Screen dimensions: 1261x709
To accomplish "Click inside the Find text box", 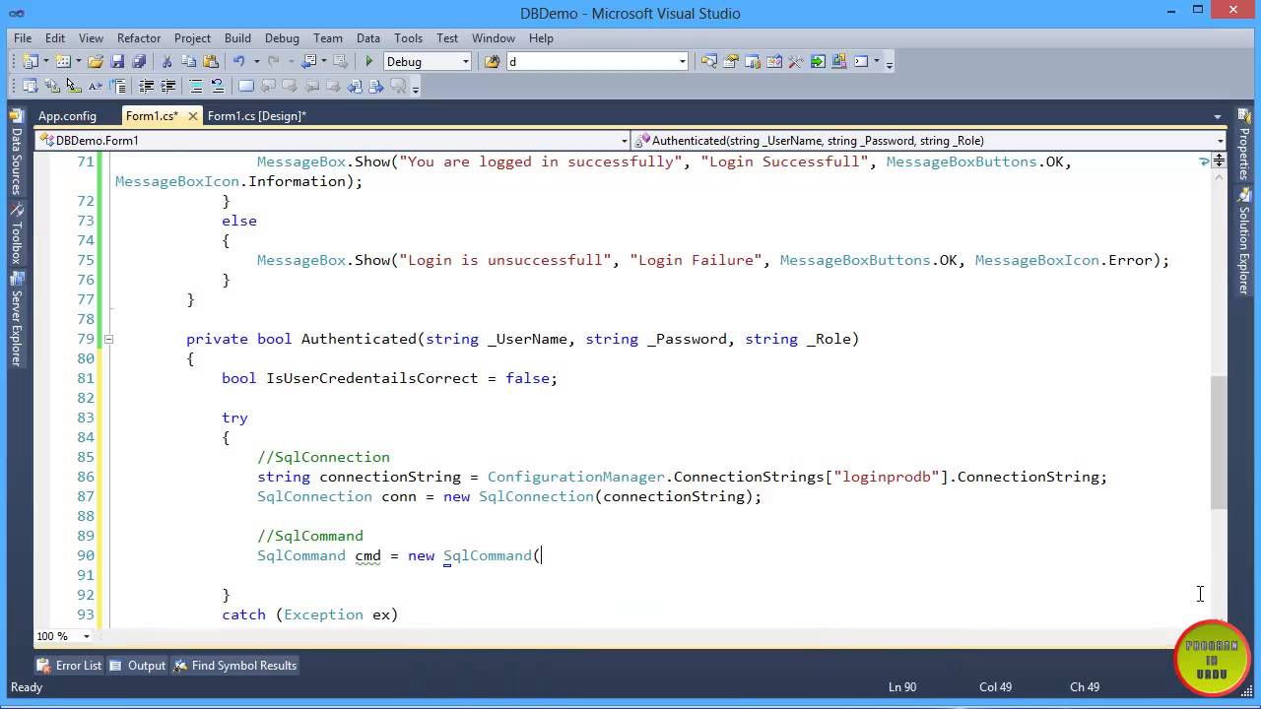I will tap(591, 61).
